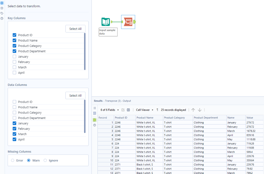Open the Annotation tag icon in sidebar
This screenshot has width=264, height=174.
(2, 13)
